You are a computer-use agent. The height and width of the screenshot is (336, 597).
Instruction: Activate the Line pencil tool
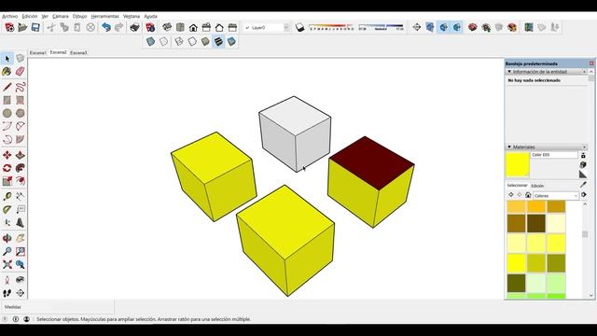coord(7,87)
